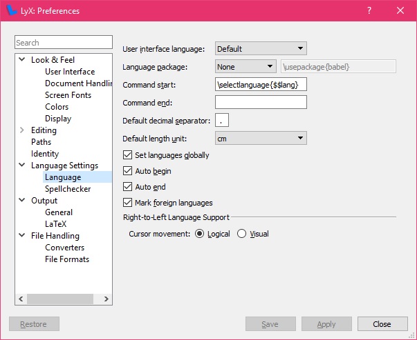Close the Preferences dialog window
The image size is (417, 340).
[400, 10]
